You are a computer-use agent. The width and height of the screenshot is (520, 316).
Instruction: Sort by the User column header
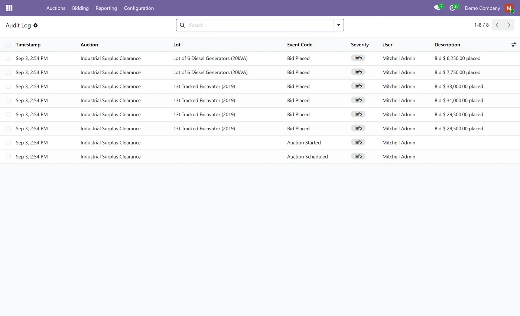click(387, 45)
